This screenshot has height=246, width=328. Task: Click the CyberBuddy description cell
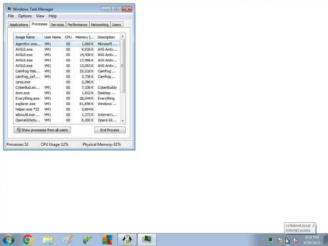coord(107,87)
